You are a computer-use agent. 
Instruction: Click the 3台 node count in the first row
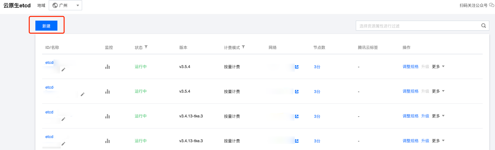click(317, 67)
